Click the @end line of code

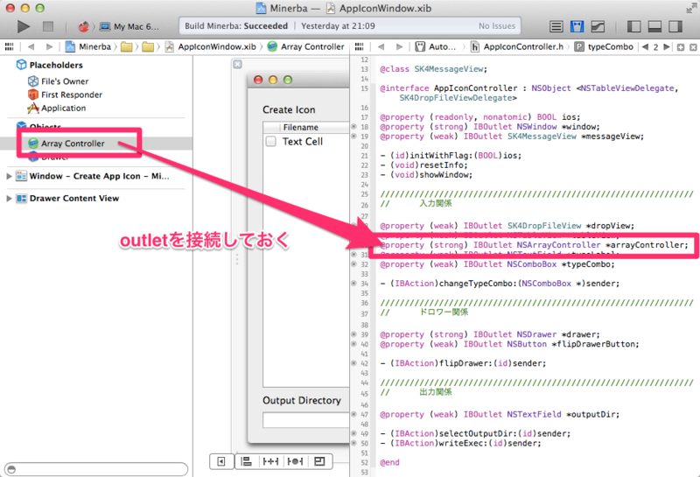pos(389,462)
